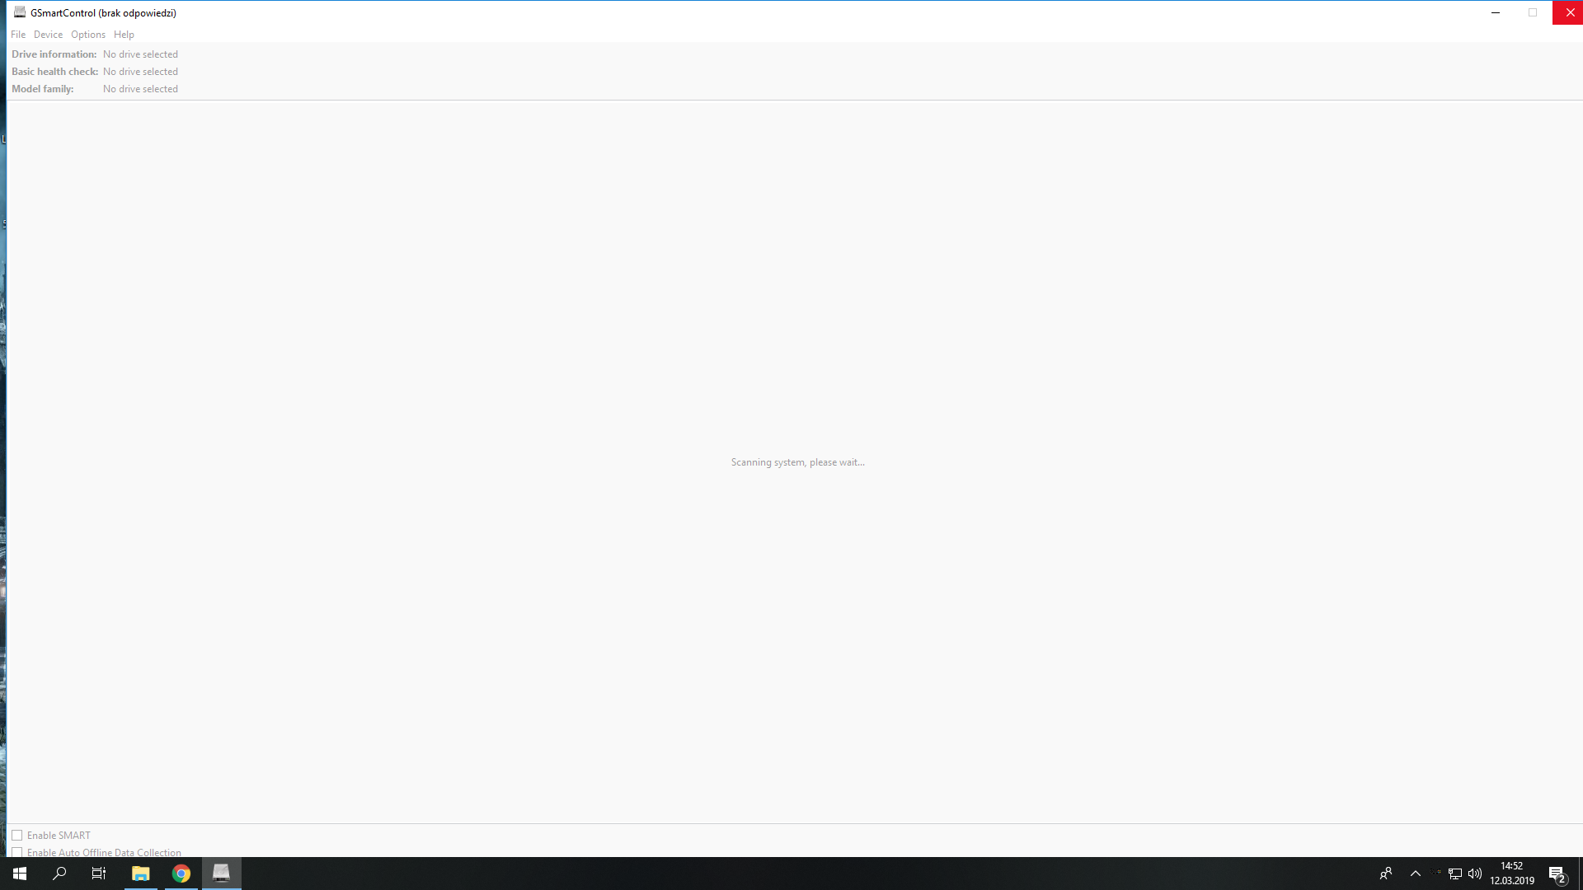The width and height of the screenshot is (1583, 890).
Task: Open the volume tray icon
Action: pyautogui.click(x=1475, y=874)
